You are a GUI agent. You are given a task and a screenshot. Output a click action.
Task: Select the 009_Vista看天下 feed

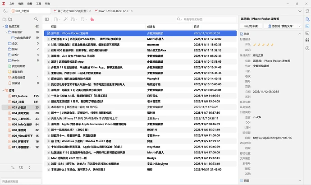point(21,136)
